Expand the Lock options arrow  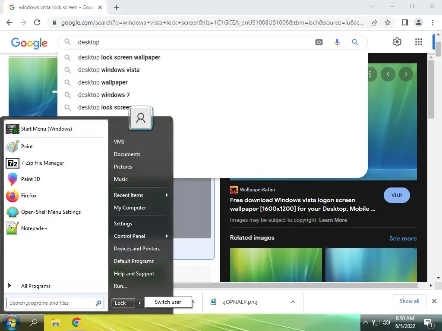(x=139, y=303)
